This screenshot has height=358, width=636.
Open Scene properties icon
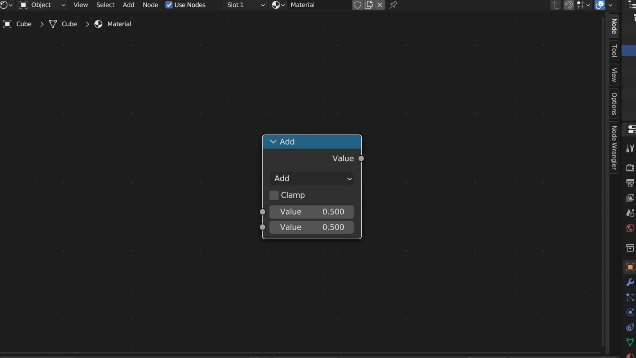630,213
